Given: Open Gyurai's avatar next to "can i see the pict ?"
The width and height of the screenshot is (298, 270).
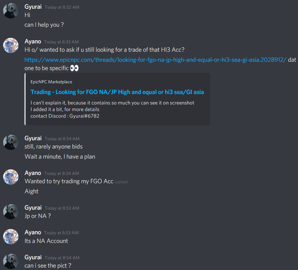Looking at the screenshot, I should pyautogui.click(x=11, y=261).
